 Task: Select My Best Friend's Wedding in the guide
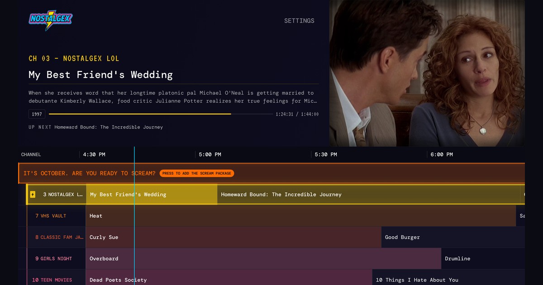coord(152,195)
